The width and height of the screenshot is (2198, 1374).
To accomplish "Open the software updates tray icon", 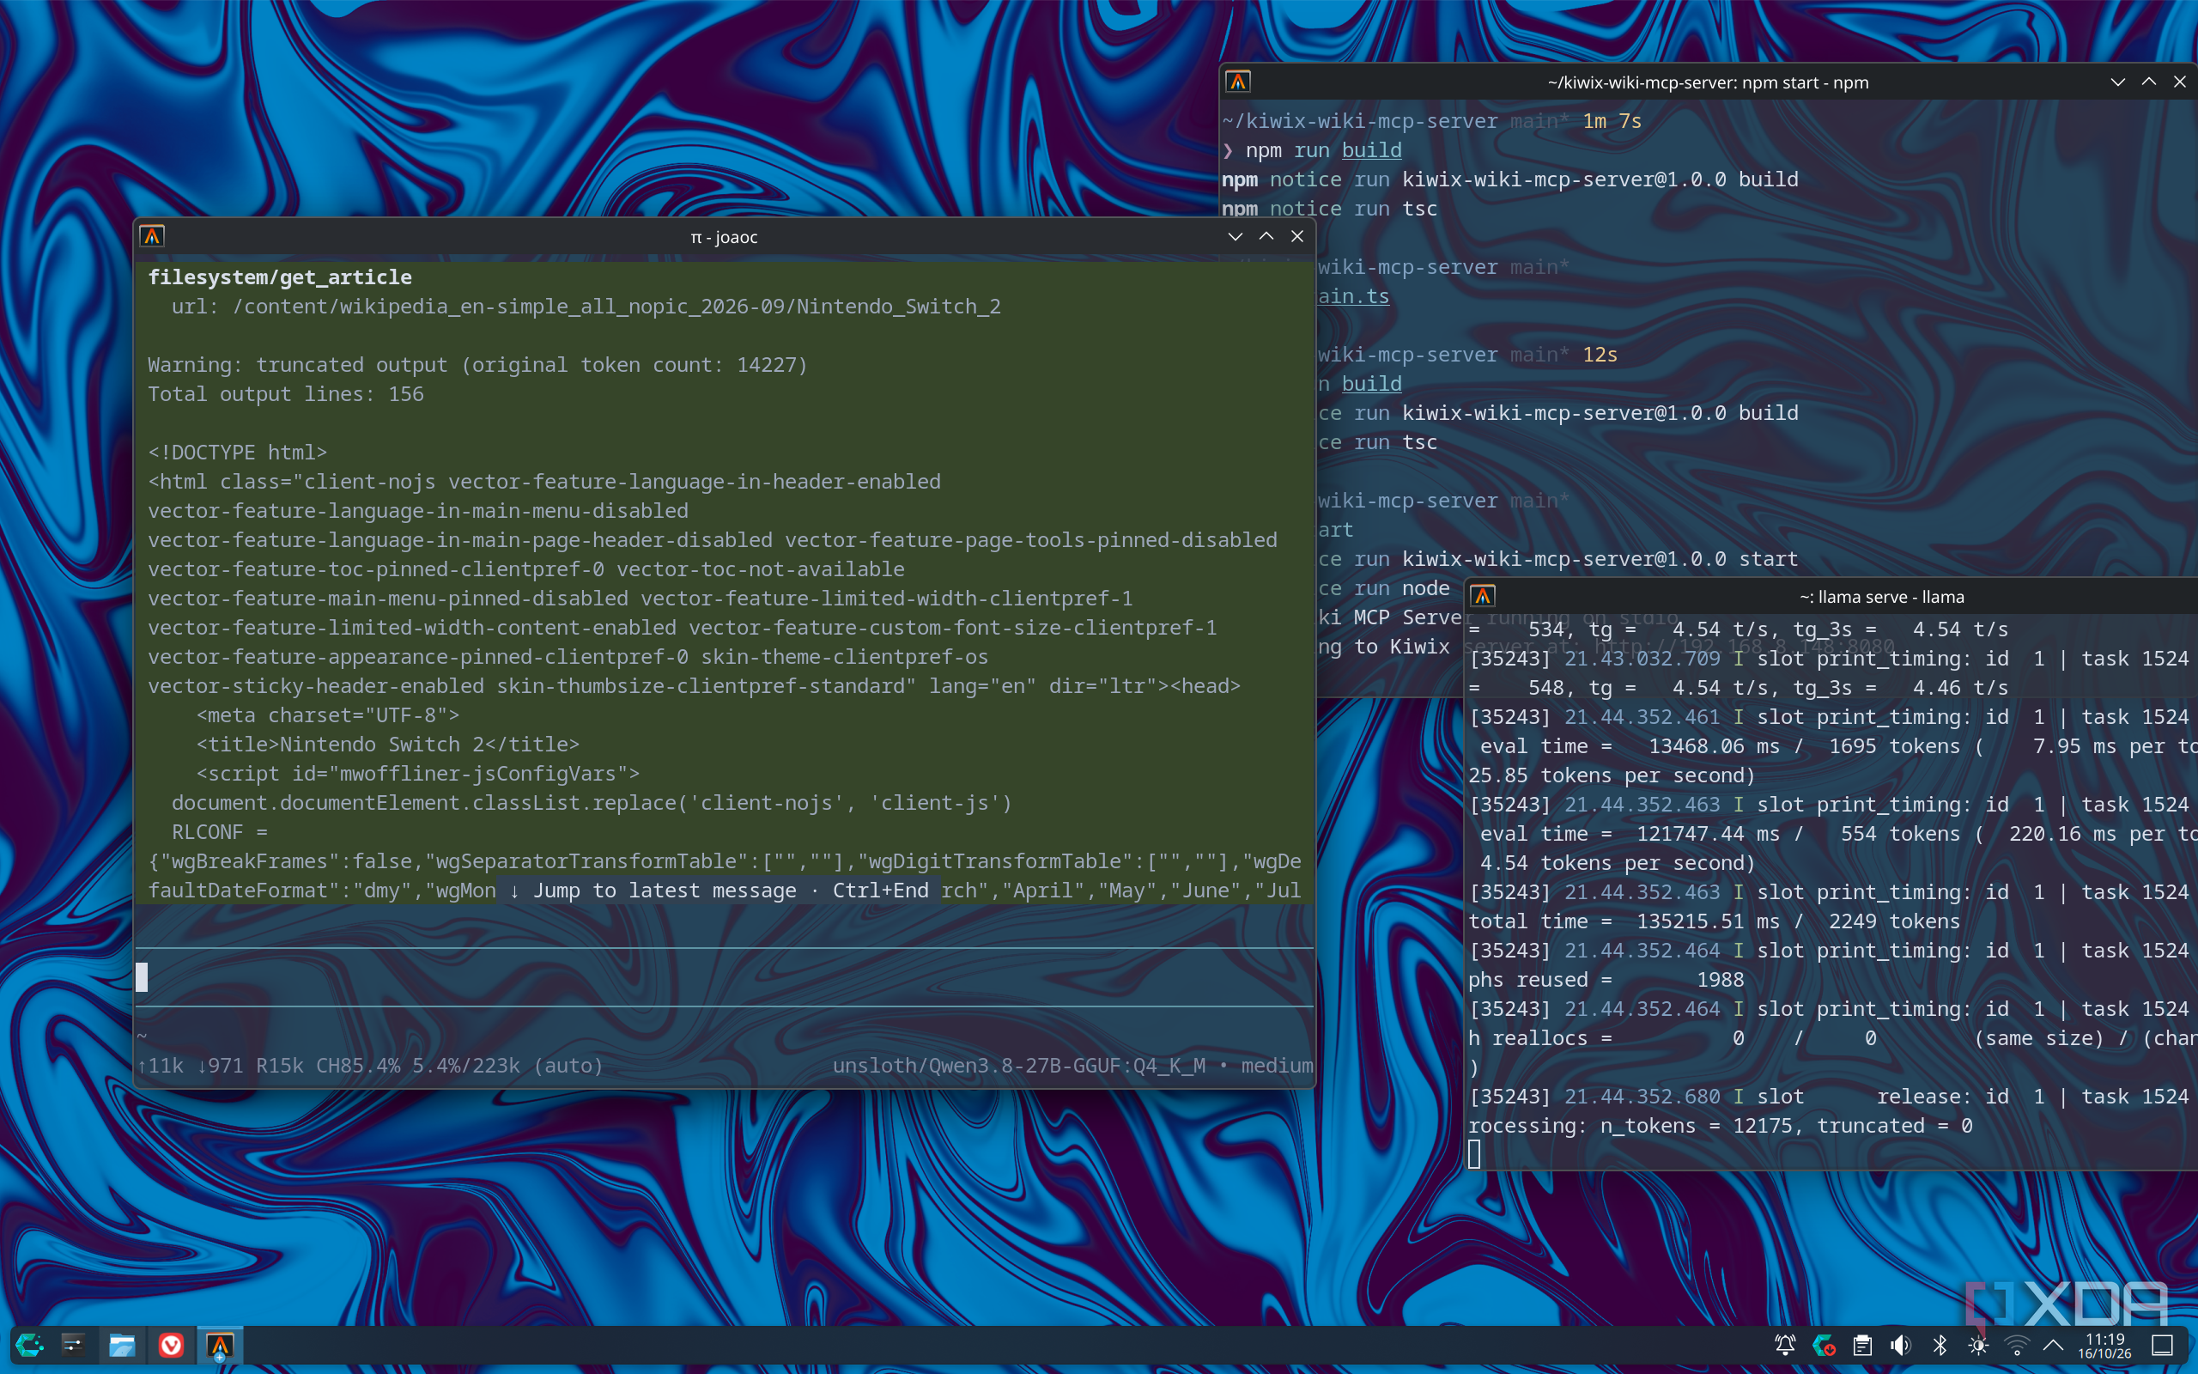I will point(1823,1345).
